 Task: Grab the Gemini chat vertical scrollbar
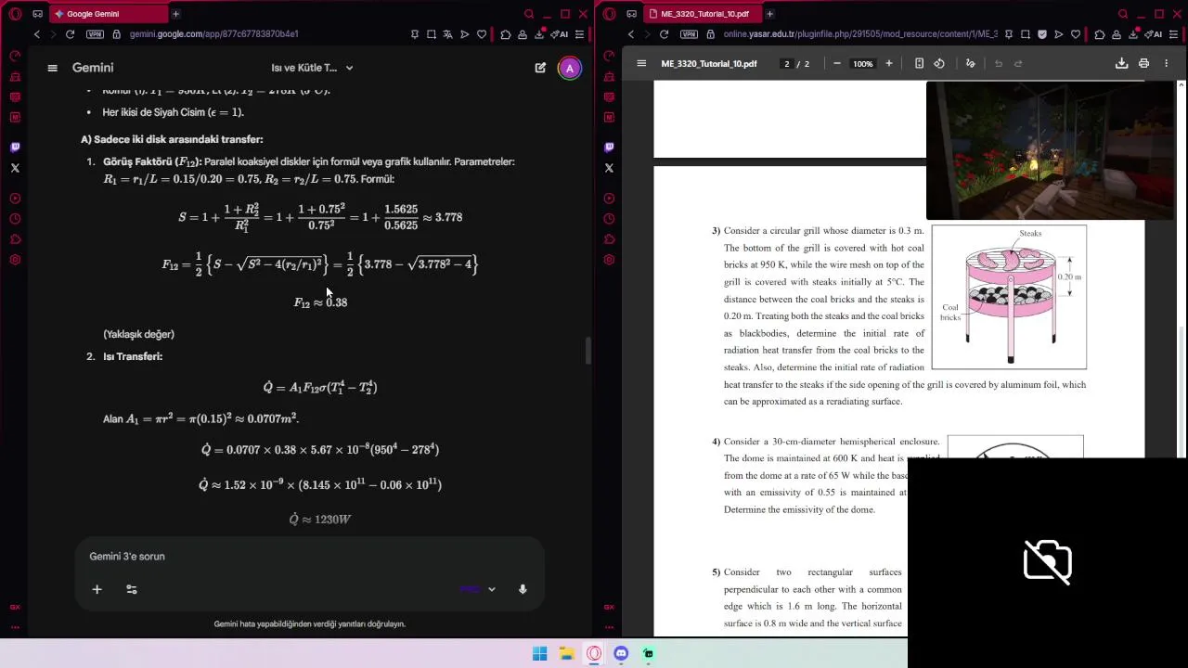pyautogui.click(x=588, y=351)
